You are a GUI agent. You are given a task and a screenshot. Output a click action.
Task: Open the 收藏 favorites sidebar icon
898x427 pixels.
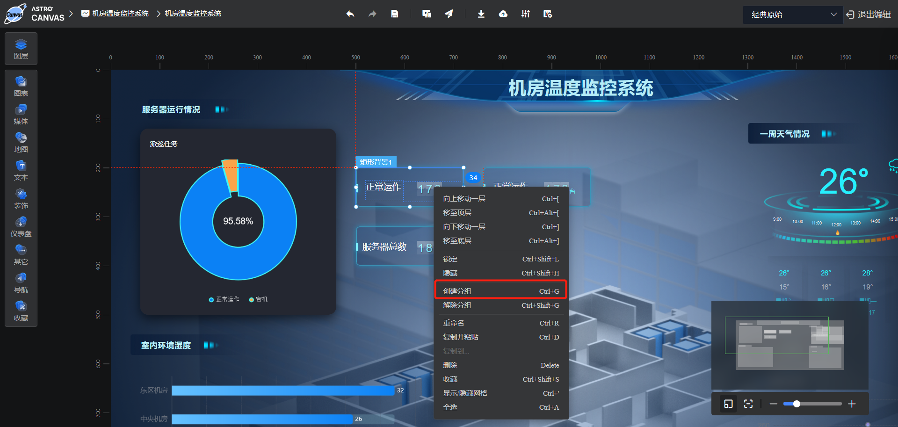(21, 310)
